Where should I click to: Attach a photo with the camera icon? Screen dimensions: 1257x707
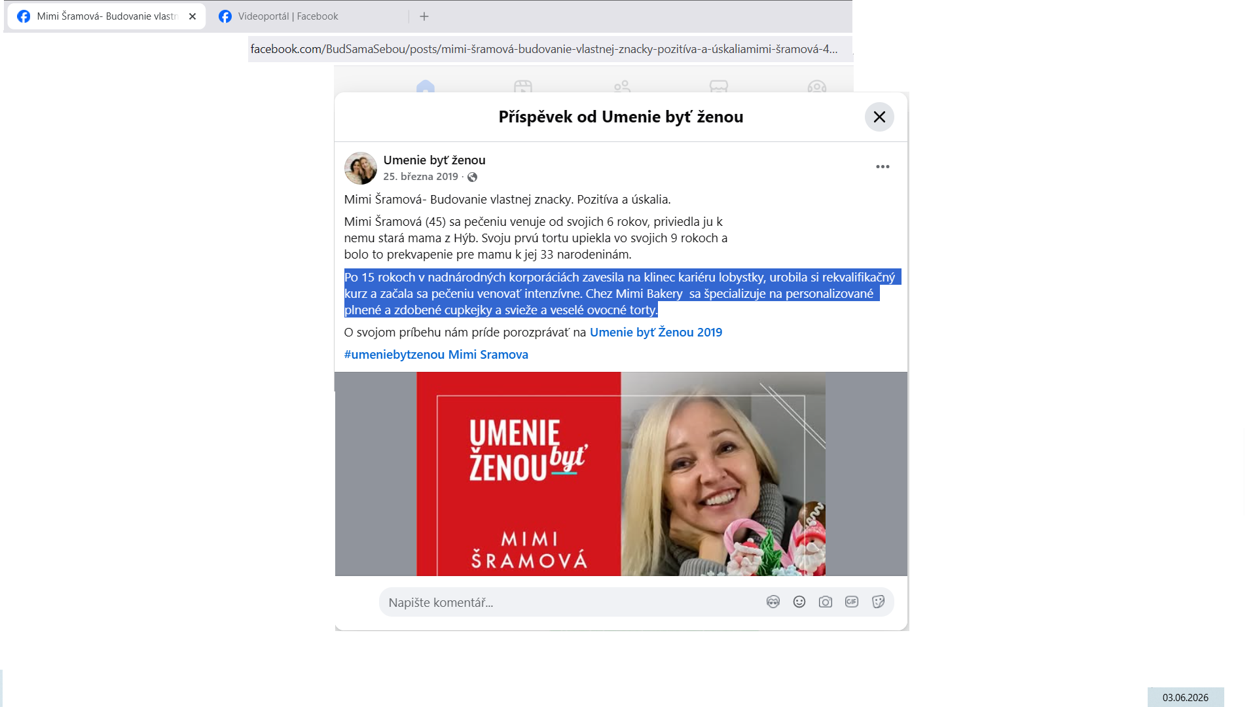click(x=826, y=602)
